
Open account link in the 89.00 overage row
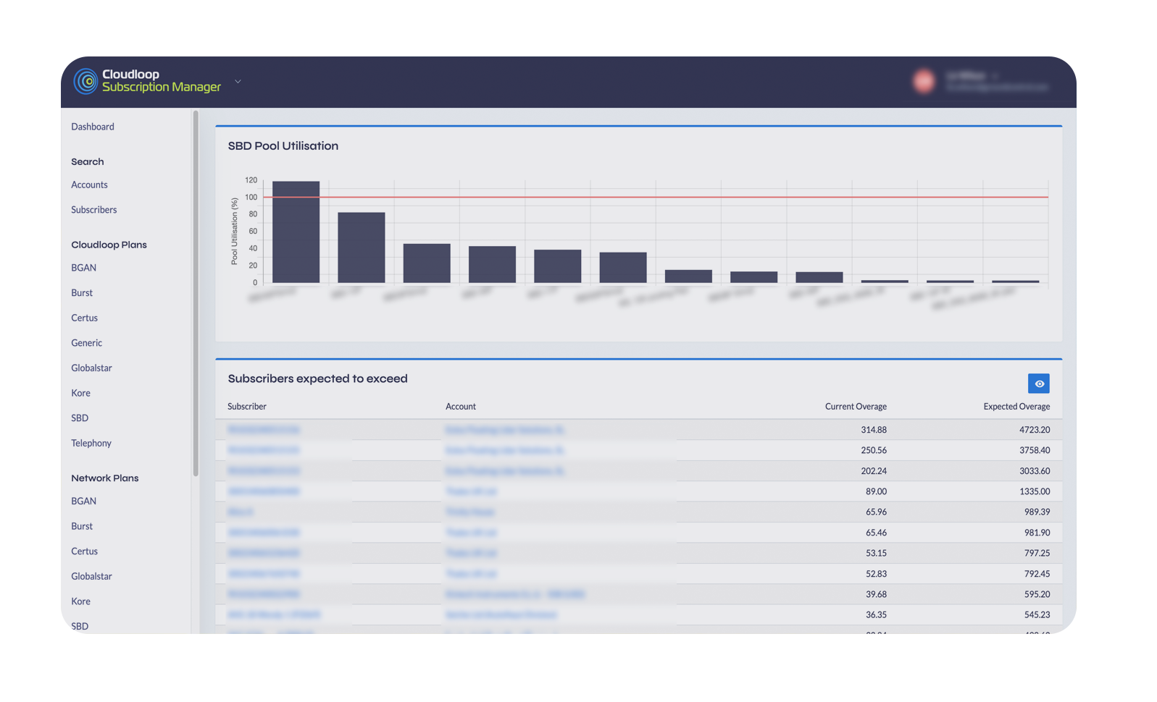(471, 491)
